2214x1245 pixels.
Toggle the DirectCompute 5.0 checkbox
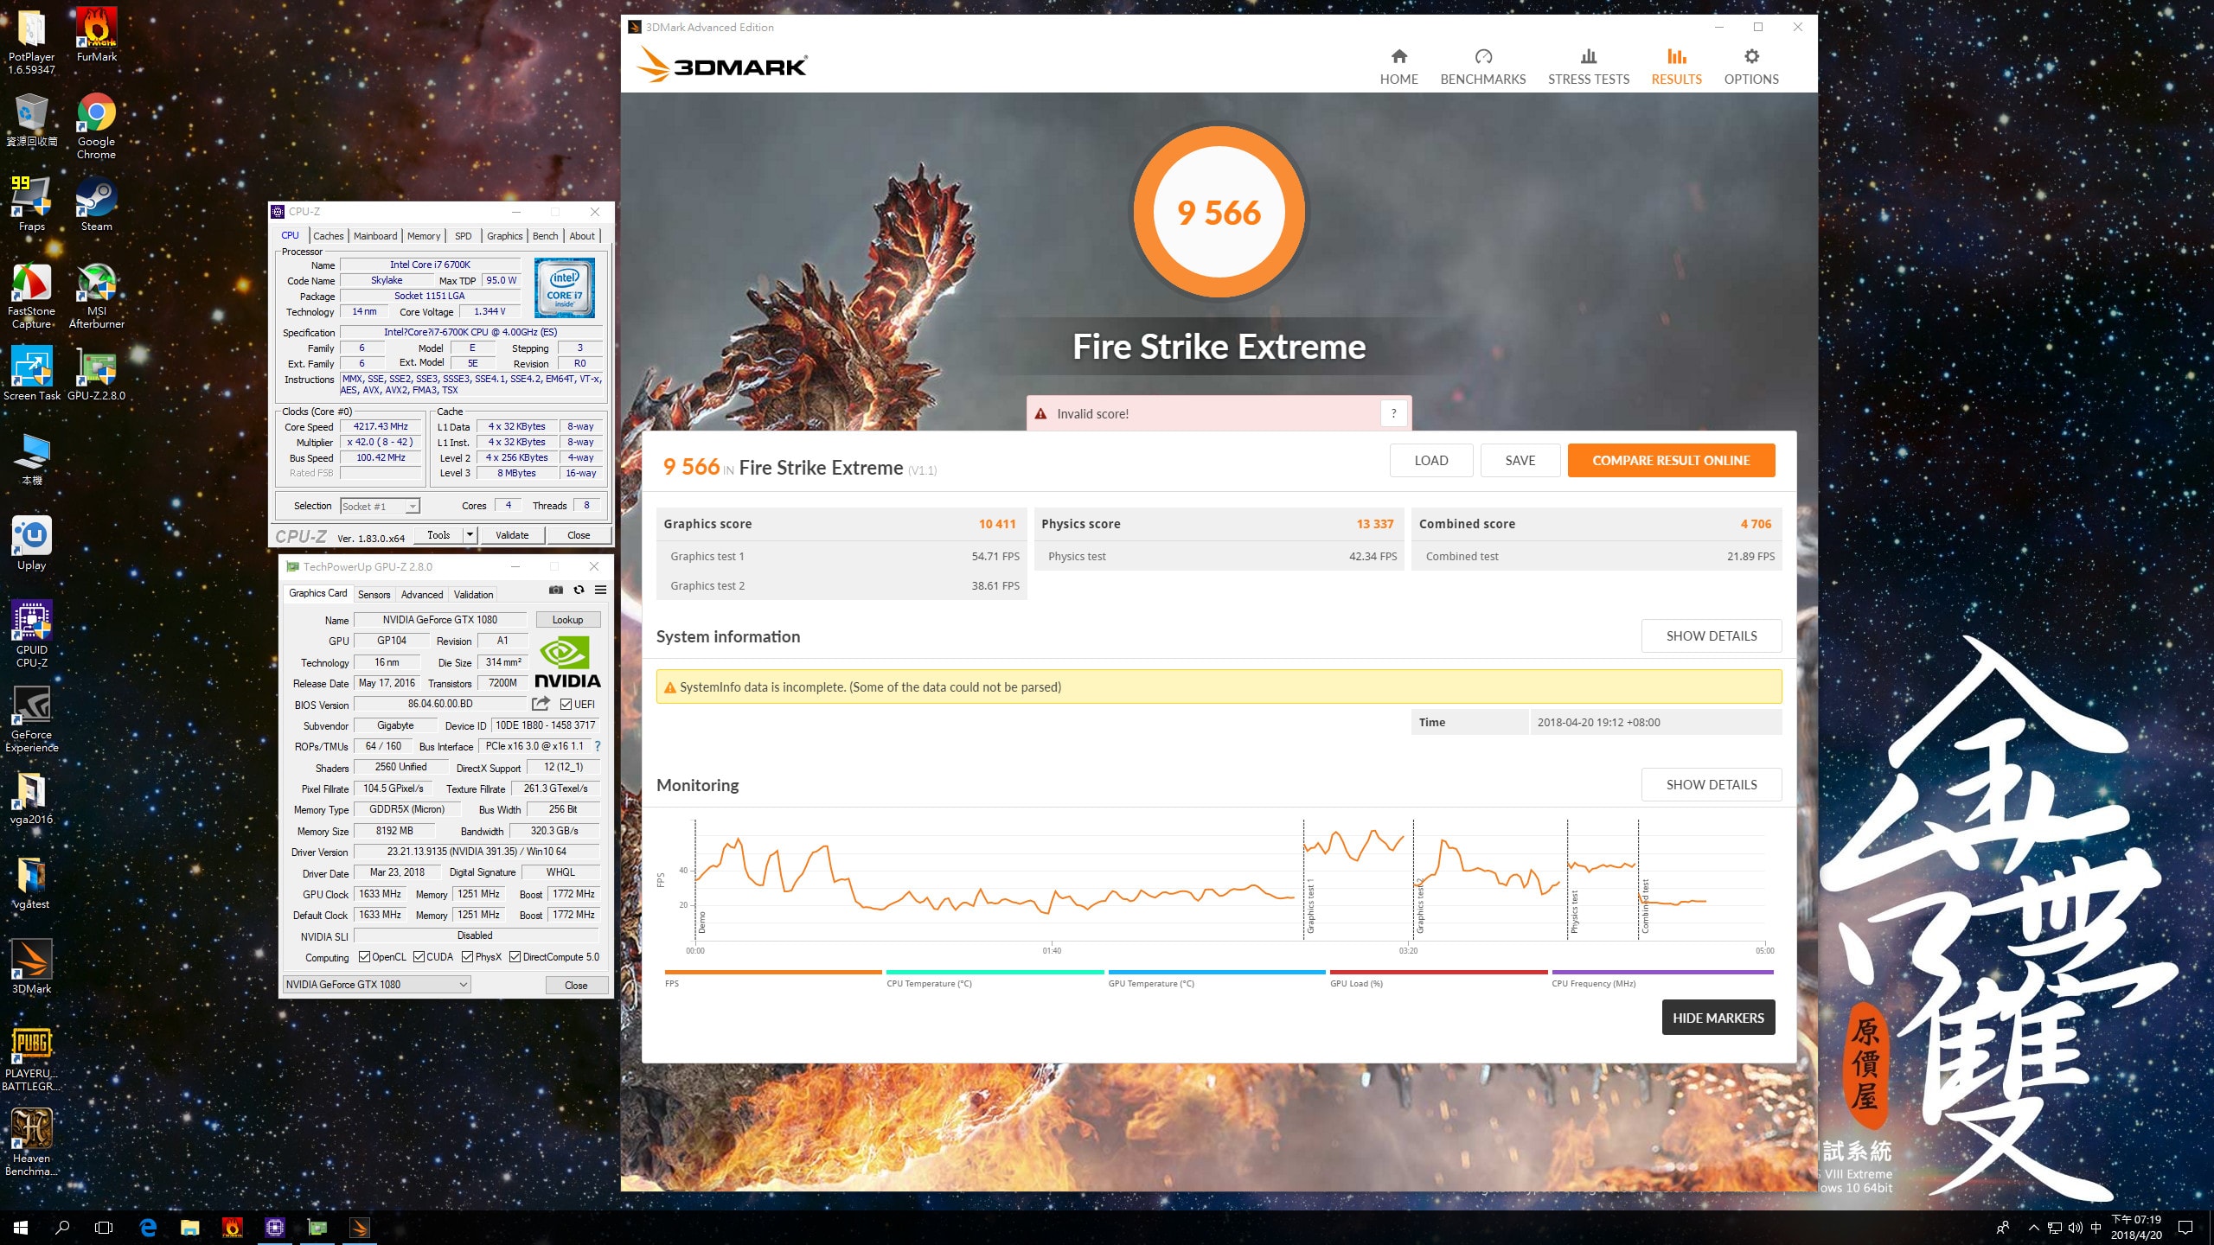tap(515, 957)
